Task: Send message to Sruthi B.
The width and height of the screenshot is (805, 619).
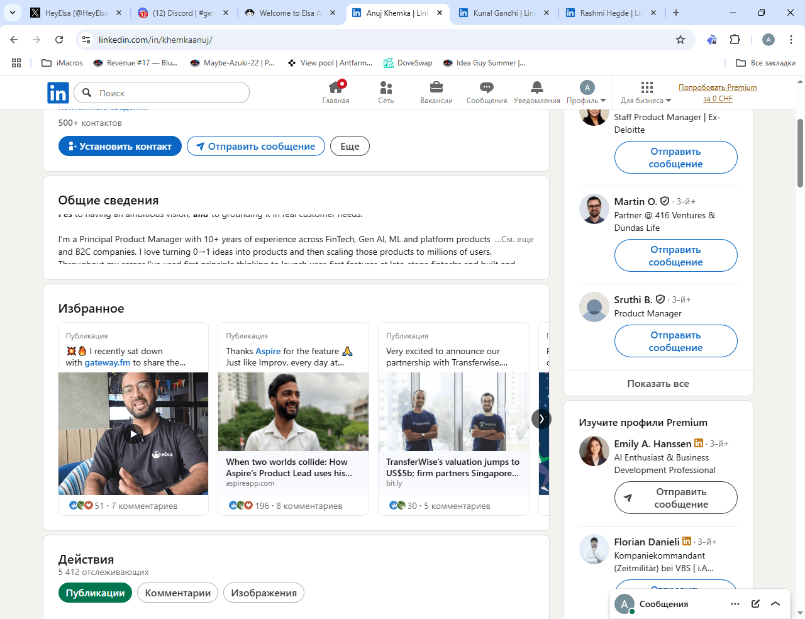Action: click(675, 341)
